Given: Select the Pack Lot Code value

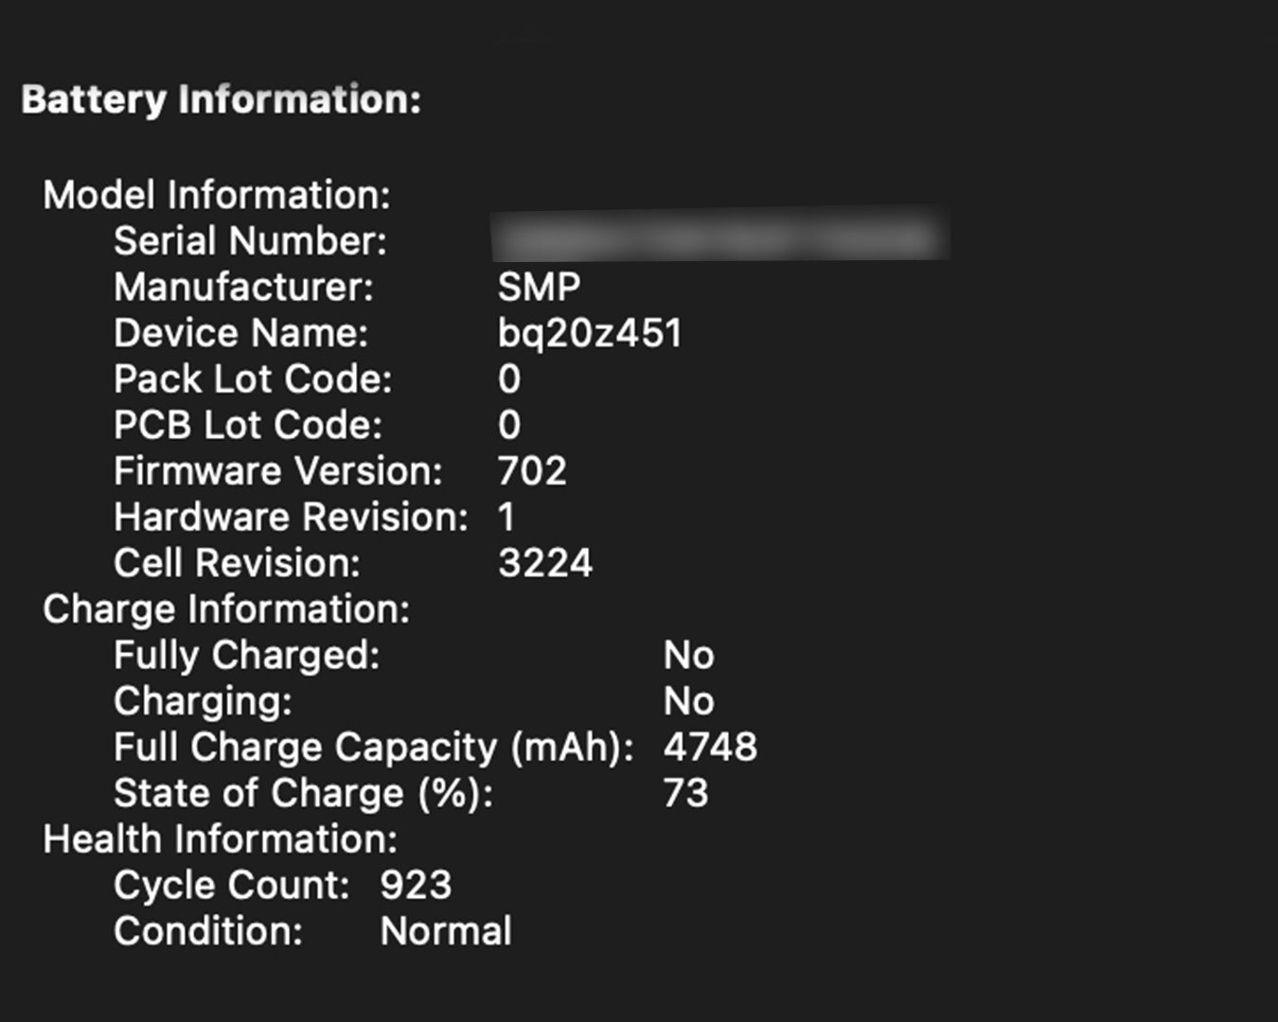Looking at the screenshot, I should point(509,379).
